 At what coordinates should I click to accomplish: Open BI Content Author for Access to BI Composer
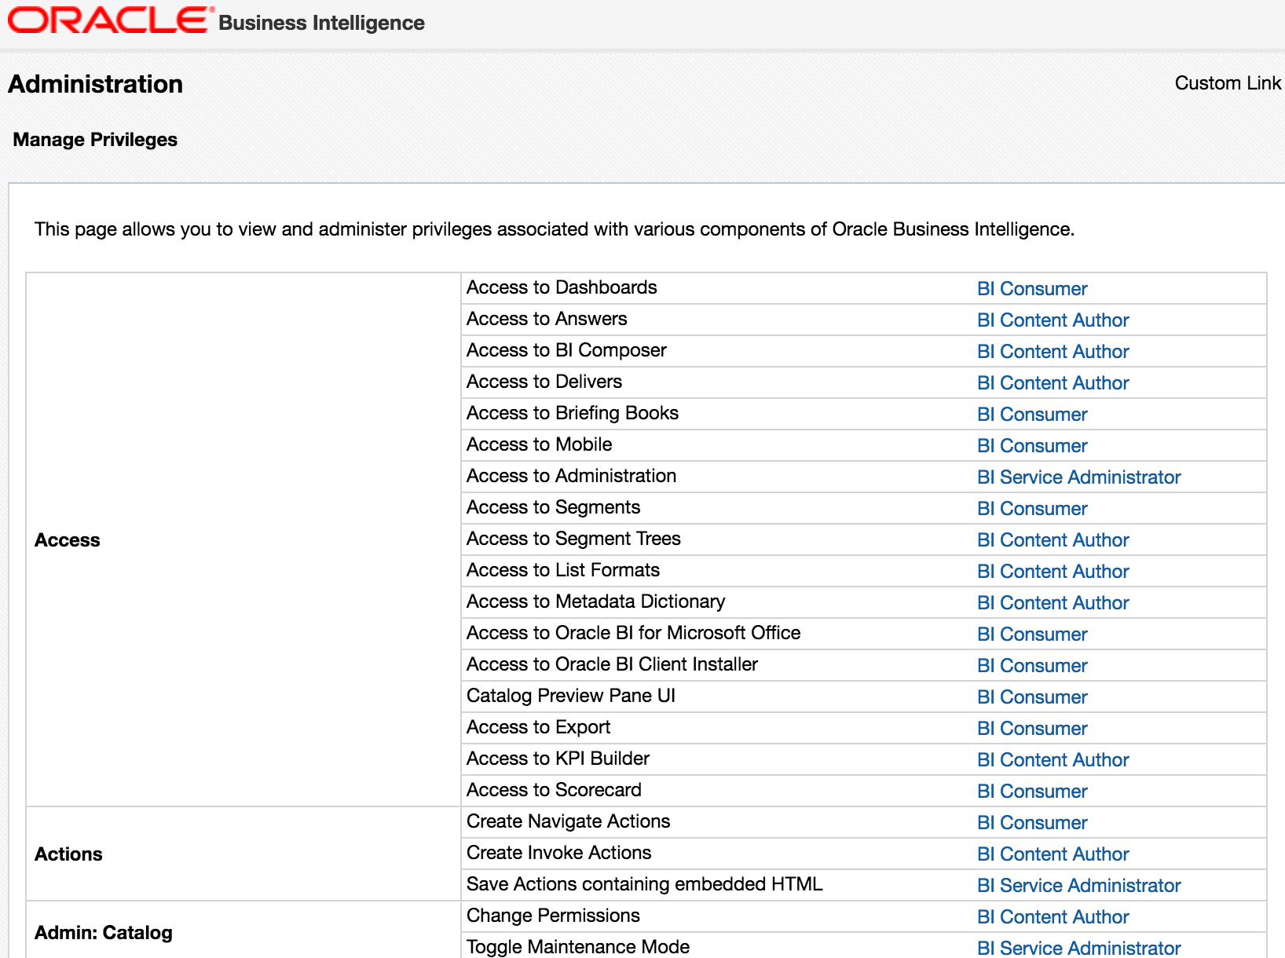(x=1053, y=351)
